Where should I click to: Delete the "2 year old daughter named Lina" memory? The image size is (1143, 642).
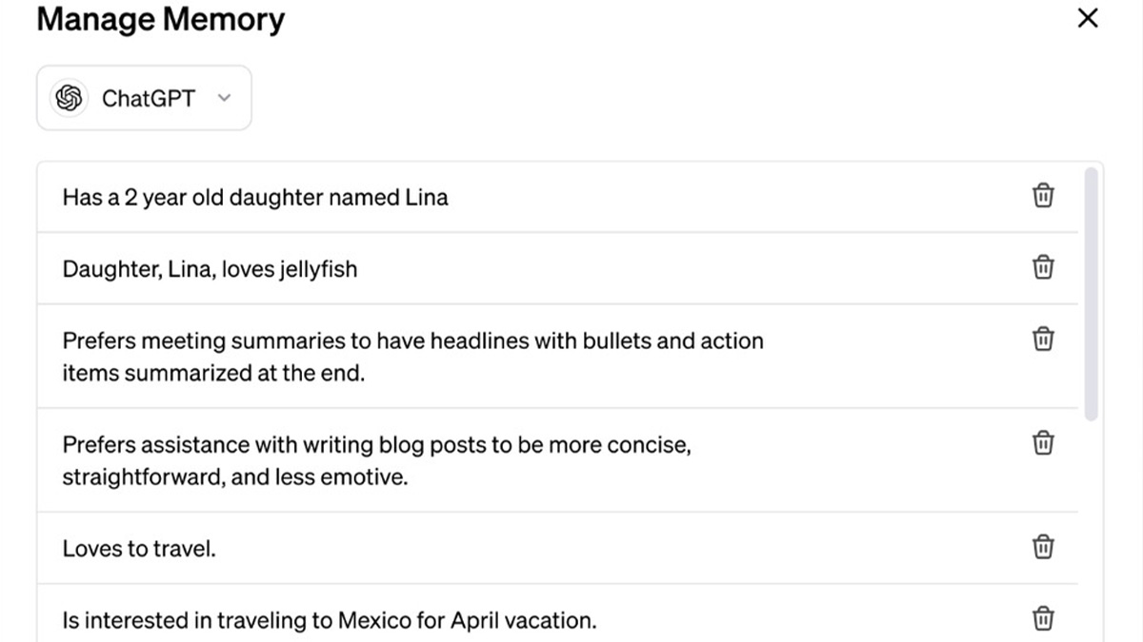tap(1043, 196)
